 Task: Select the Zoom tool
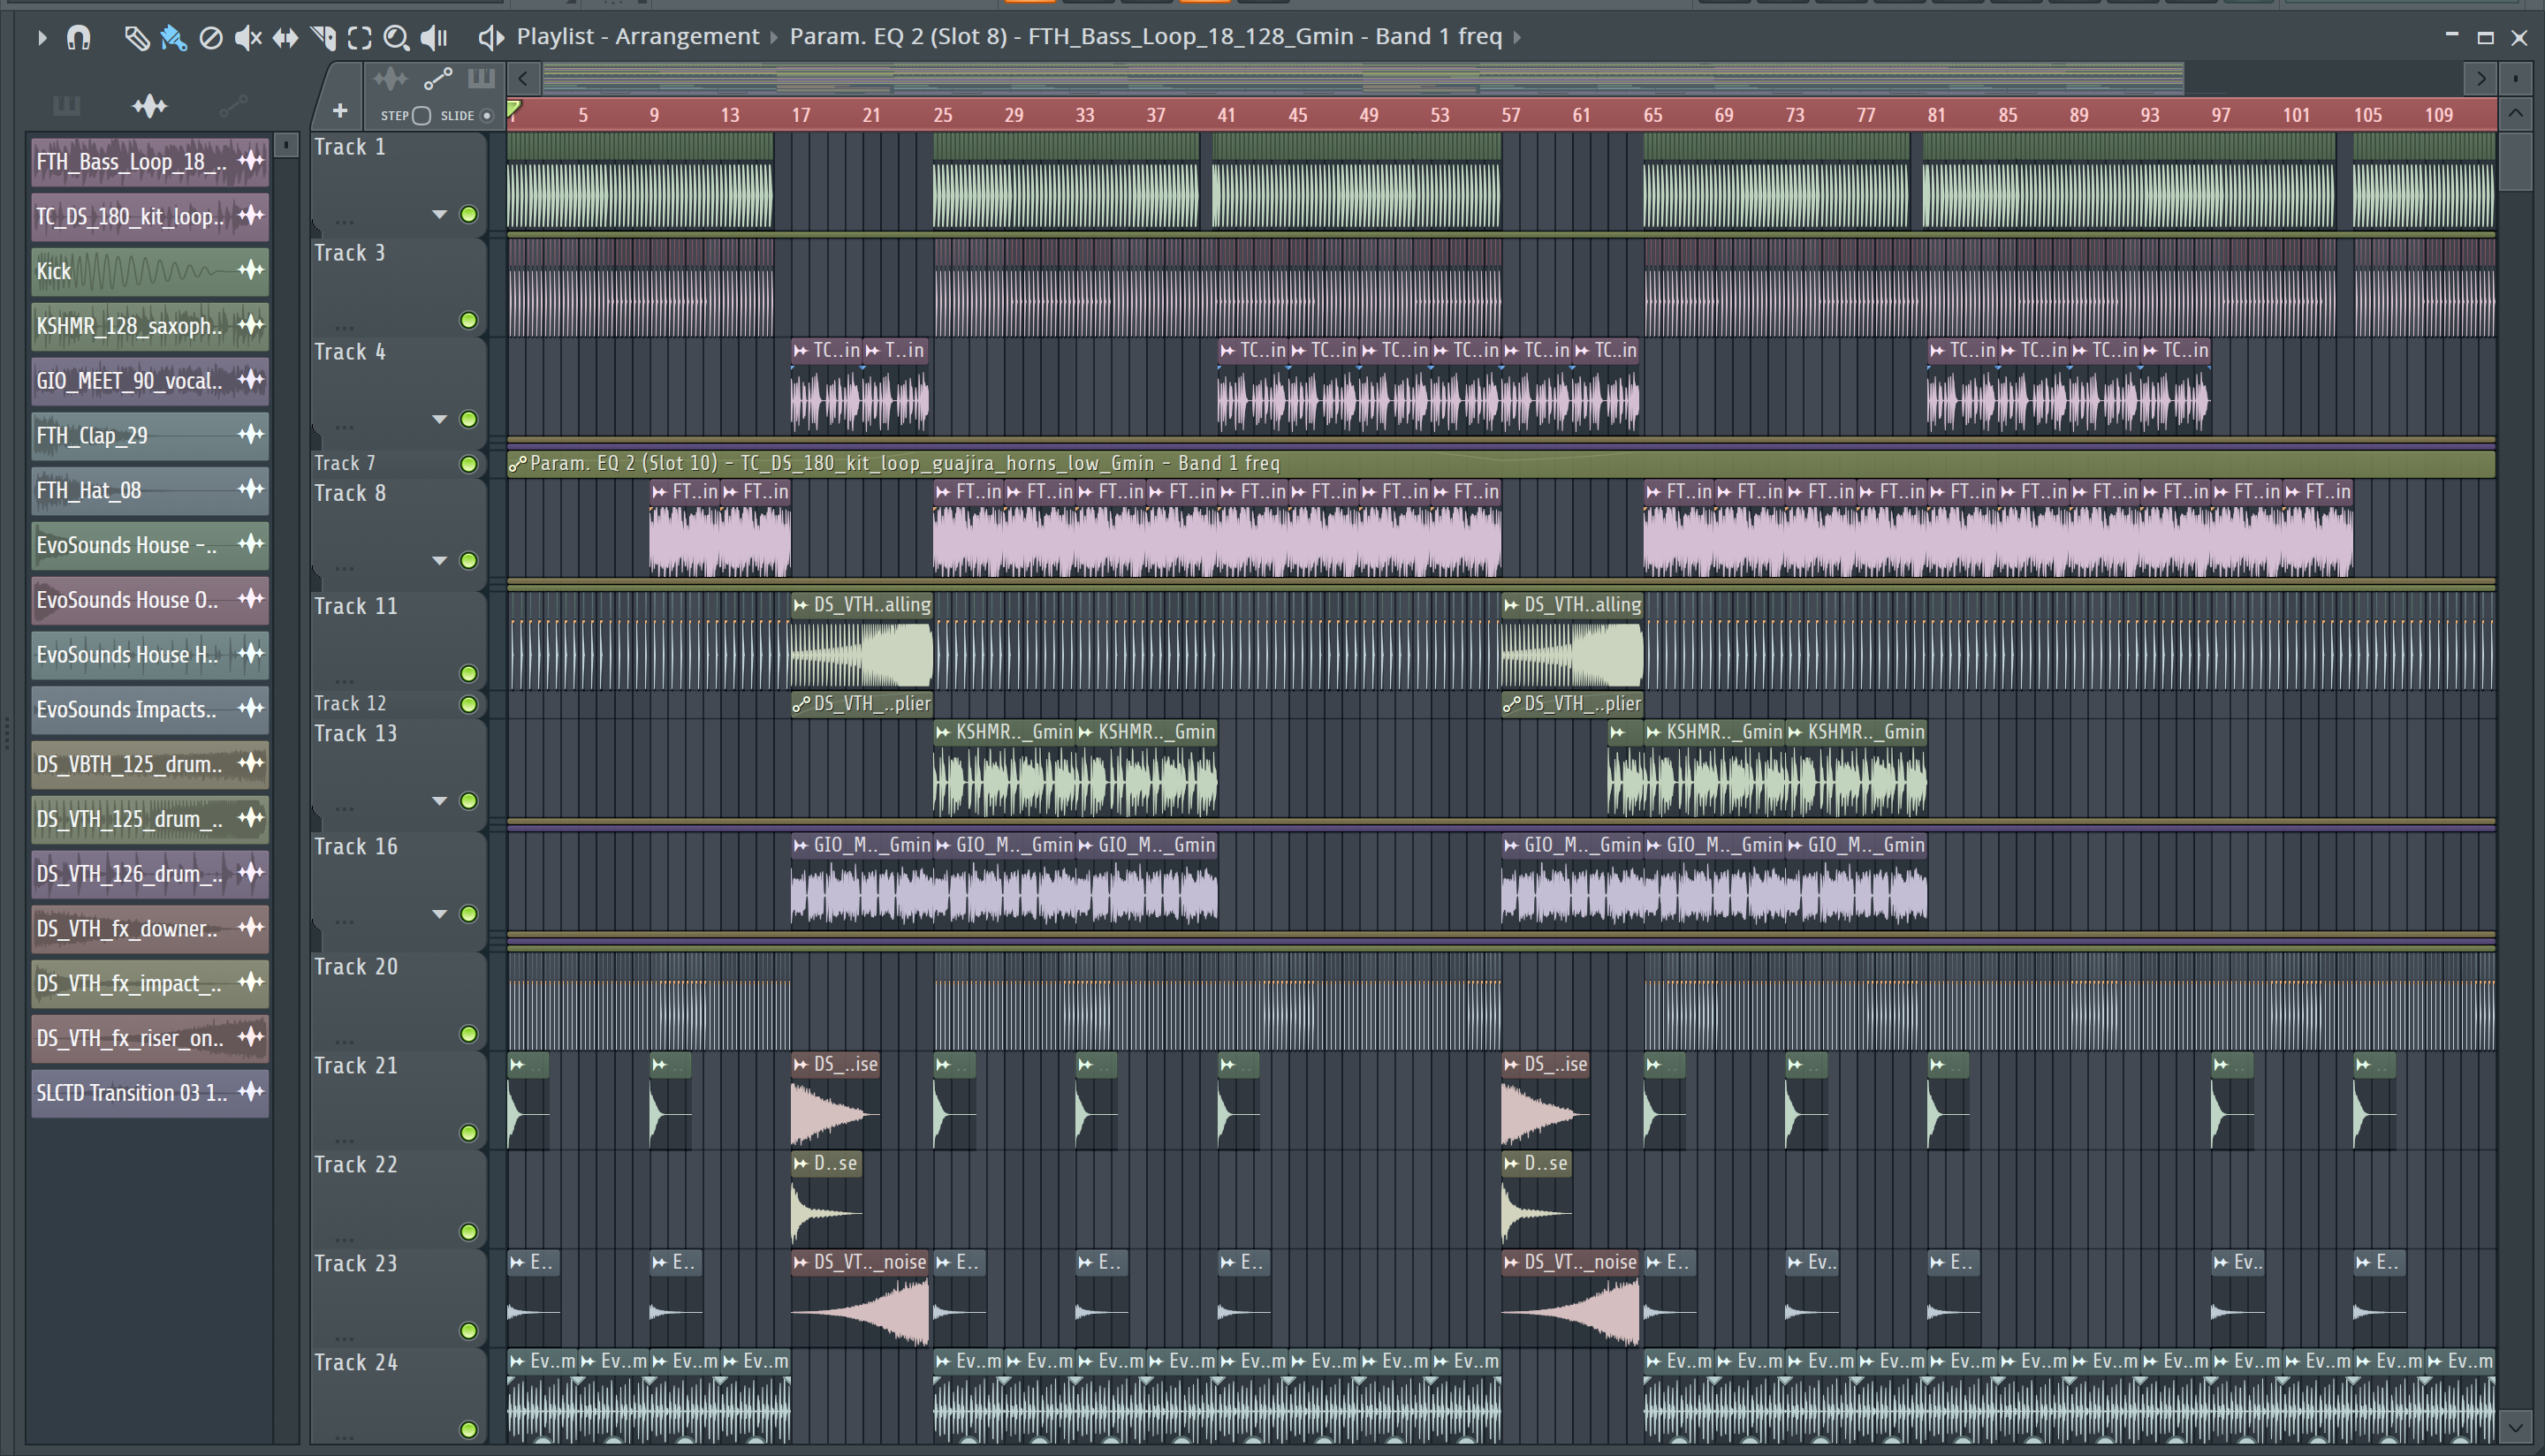pyautogui.click(x=396, y=38)
